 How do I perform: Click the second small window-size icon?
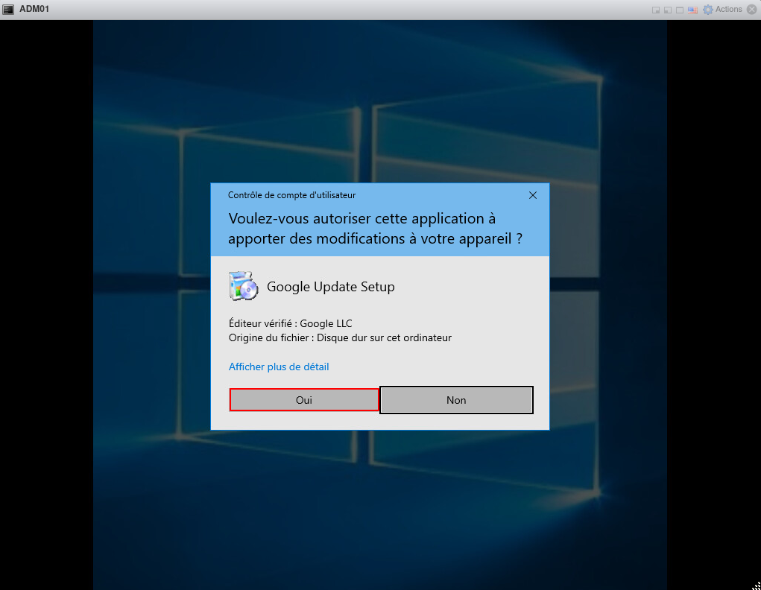point(668,10)
